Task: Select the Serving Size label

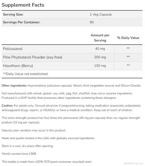Action: [x=13, y=15]
